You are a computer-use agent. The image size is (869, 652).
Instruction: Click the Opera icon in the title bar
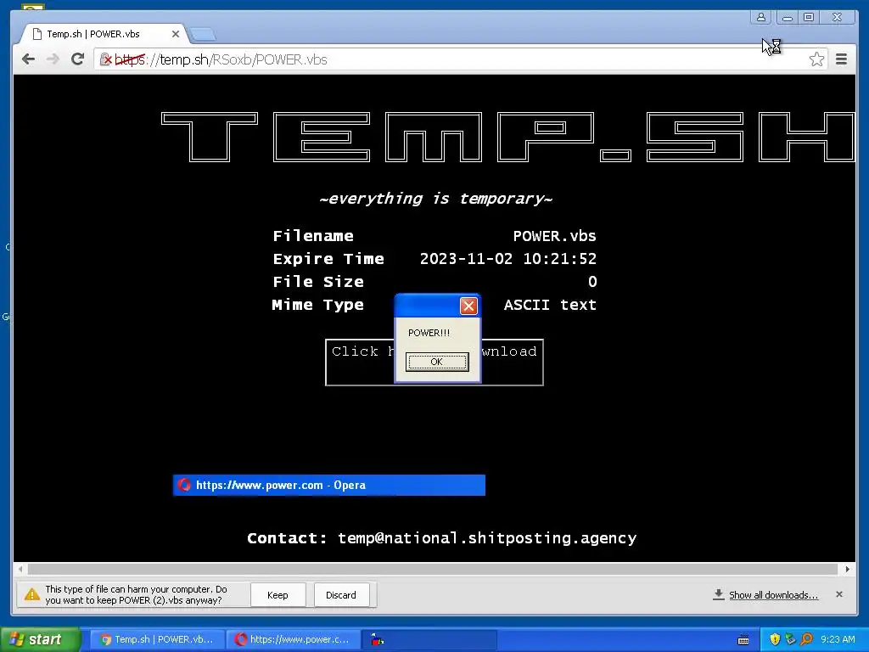pyautogui.click(x=184, y=485)
